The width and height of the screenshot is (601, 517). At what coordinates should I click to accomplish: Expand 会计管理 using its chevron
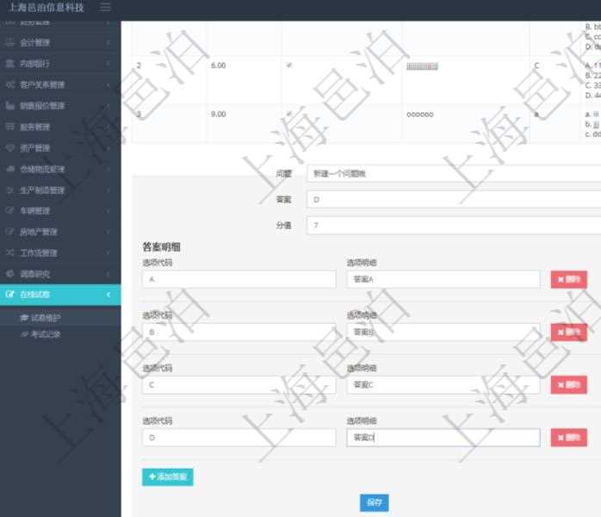click(x=108, y=42)
